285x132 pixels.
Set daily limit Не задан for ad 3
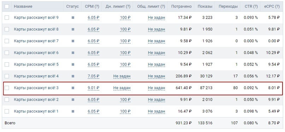coord(122,88)
